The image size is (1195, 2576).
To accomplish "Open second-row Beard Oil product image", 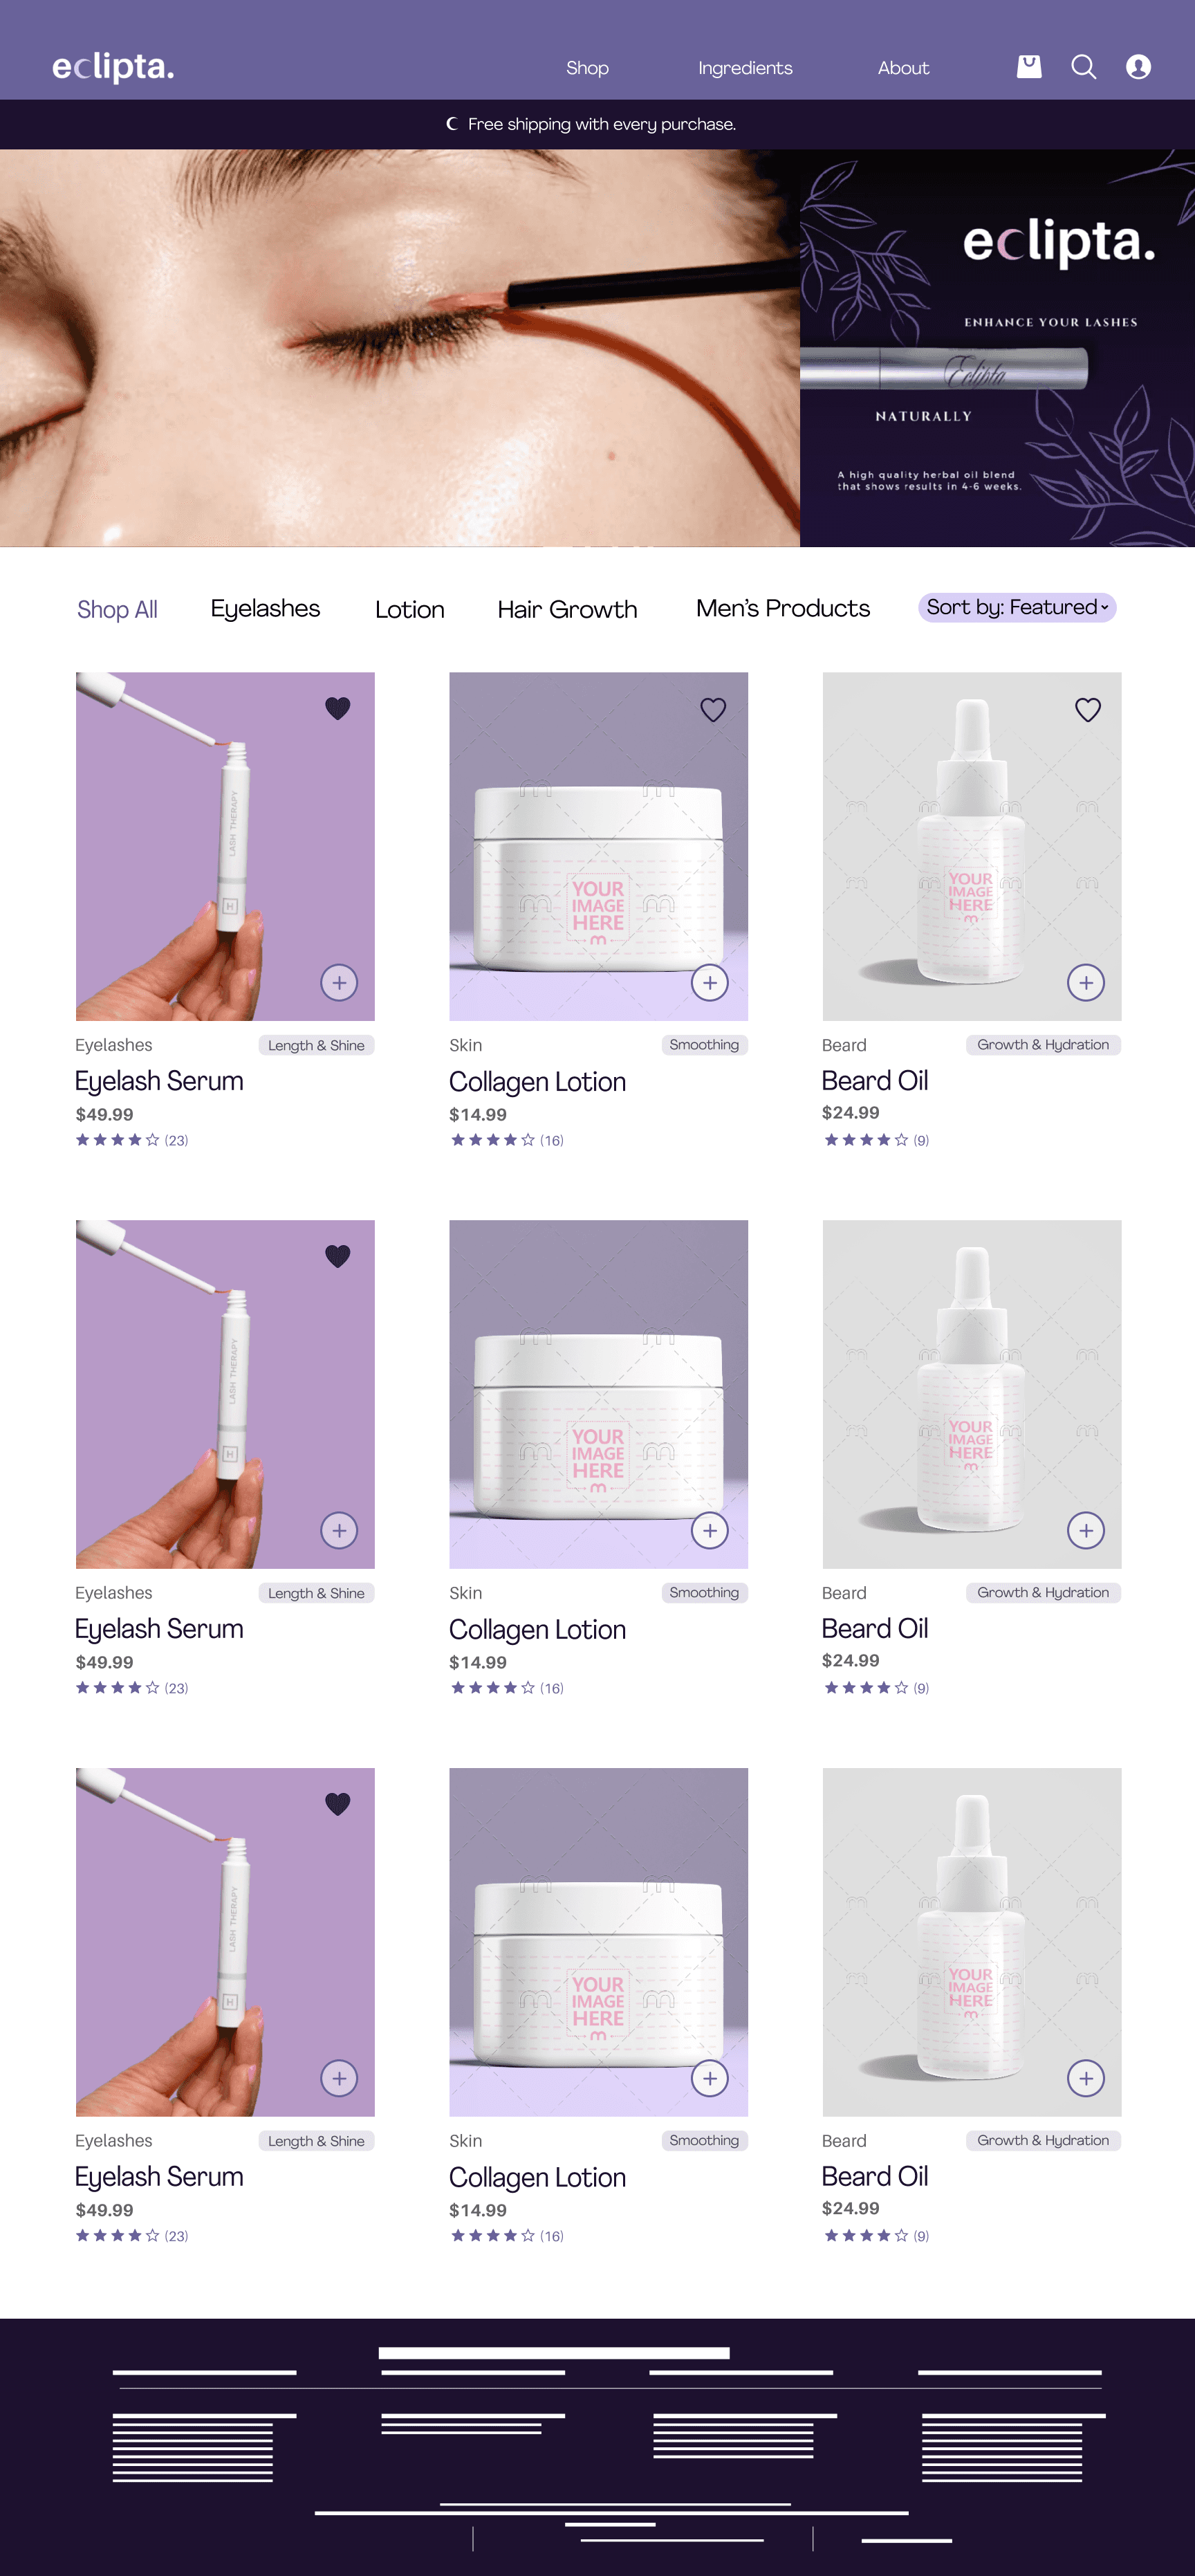I will 972,1394.
